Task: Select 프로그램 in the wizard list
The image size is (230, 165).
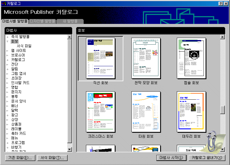Action: point(18,143)
